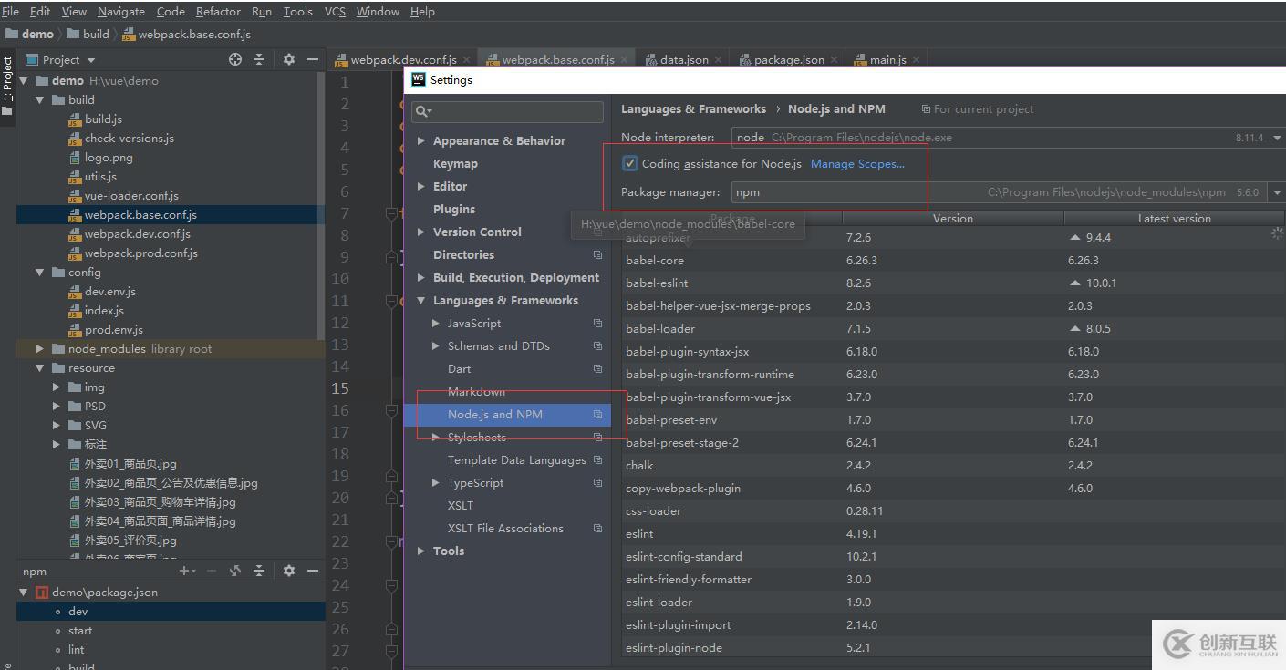This screenshot has height=670, width=1286.
Task: Select the Keymap settings page
Action: [455, 164]
